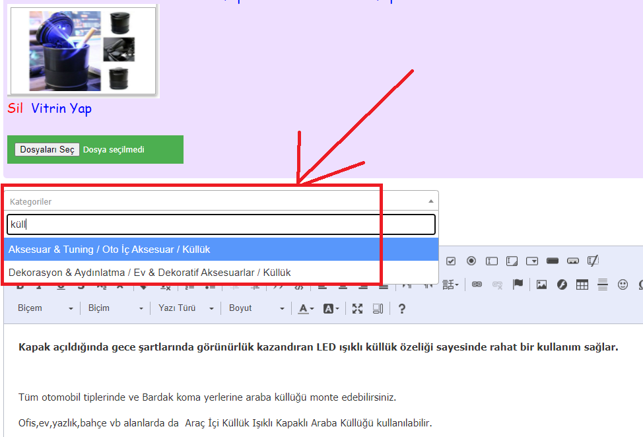Viewport: 643px width, 437px height.
Task: Open the smiley emoticon picker
Action: coord(623,285)
